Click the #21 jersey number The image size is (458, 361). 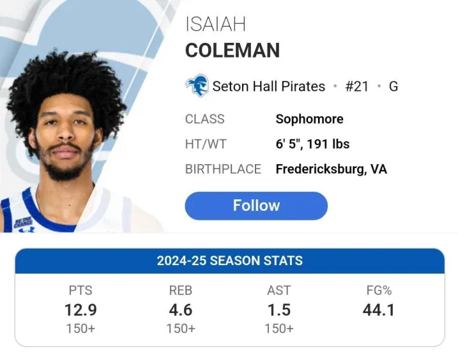(357, 86)
